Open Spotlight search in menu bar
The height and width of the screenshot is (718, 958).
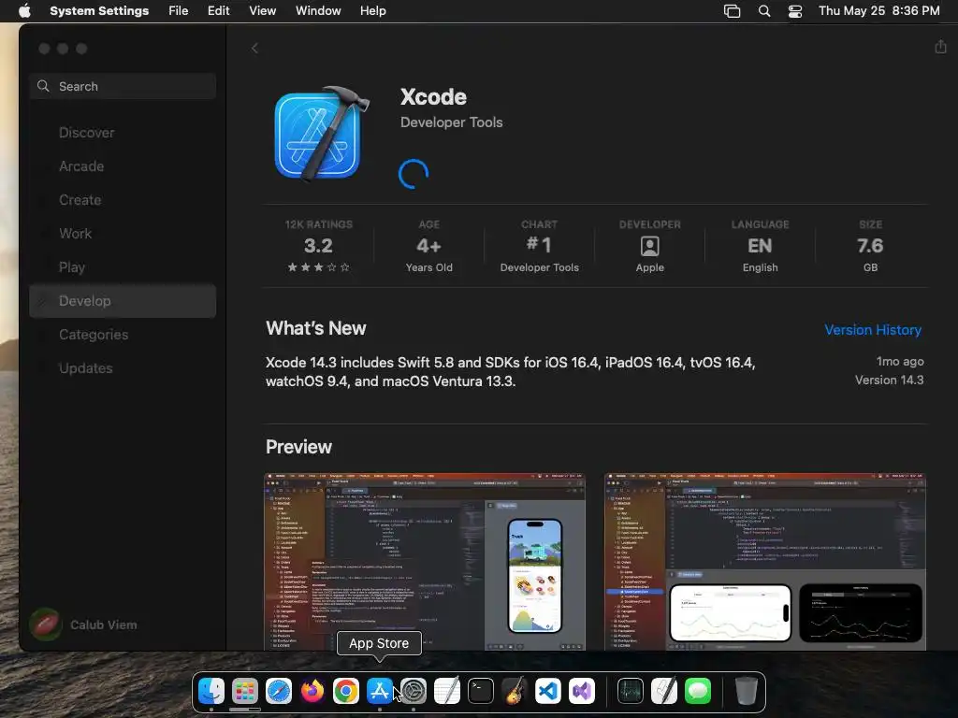tap(763, 11)
